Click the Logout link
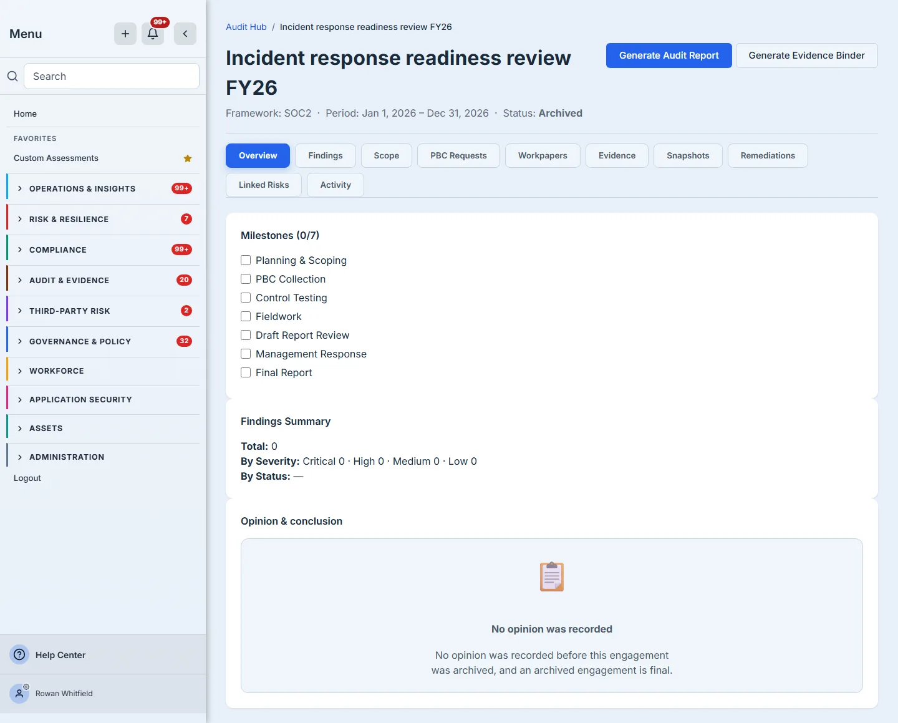Viewport: 898px width, 723px height. click(x=27, y=478)
